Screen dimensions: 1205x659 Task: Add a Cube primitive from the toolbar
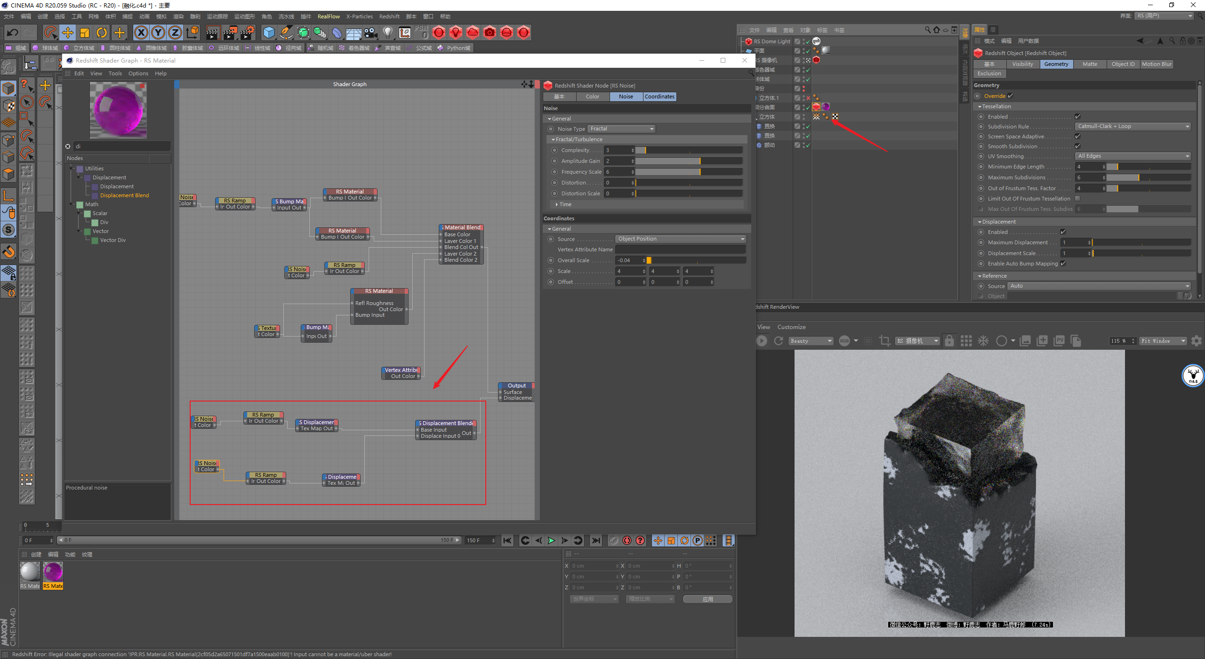(x=269, y=32)
